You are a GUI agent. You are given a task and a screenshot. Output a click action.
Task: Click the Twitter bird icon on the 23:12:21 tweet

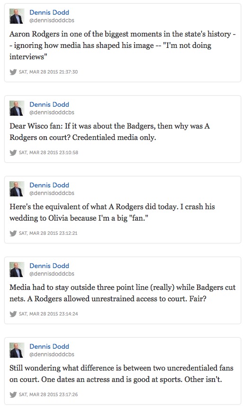point(13,233)
